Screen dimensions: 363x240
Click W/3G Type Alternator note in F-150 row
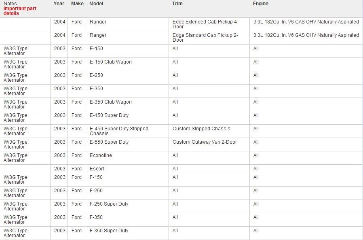pos(15,180)
